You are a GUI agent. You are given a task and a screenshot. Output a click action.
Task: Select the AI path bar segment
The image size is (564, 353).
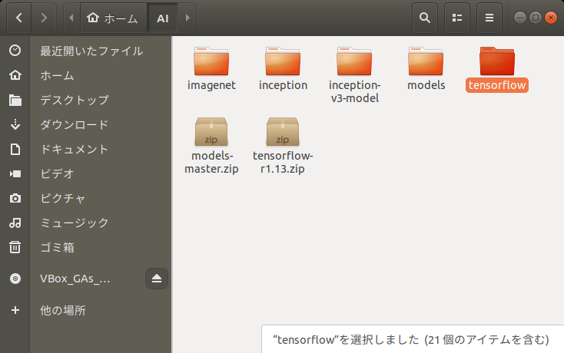[x=163, y=18]
